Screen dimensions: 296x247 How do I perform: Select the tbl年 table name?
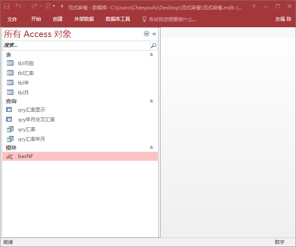pyautogui.click(x=23, y=83)
